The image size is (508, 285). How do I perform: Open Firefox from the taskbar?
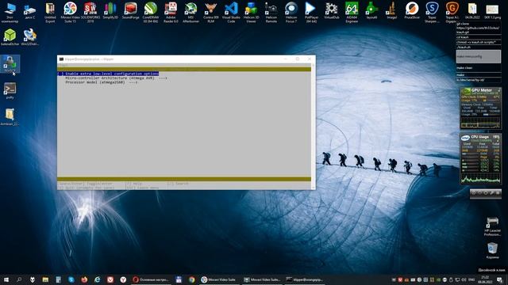[84, 279]
